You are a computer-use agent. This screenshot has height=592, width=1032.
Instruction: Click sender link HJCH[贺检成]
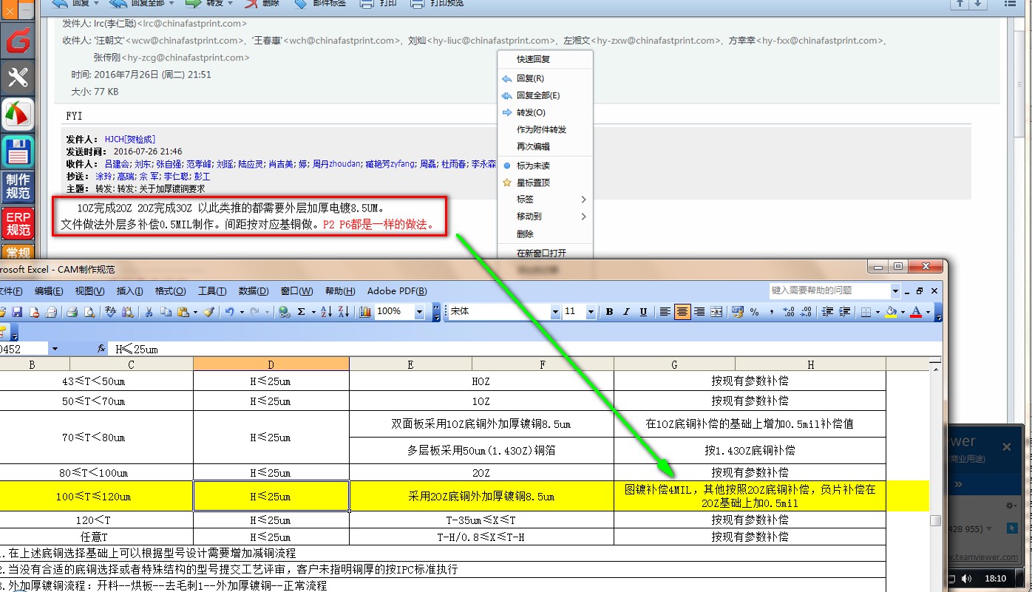(130, 139)
